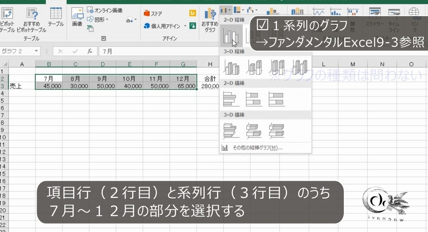Click the 12月 header cell
Viewport: 428px width, 232px height.
click(x=183, y=78)
